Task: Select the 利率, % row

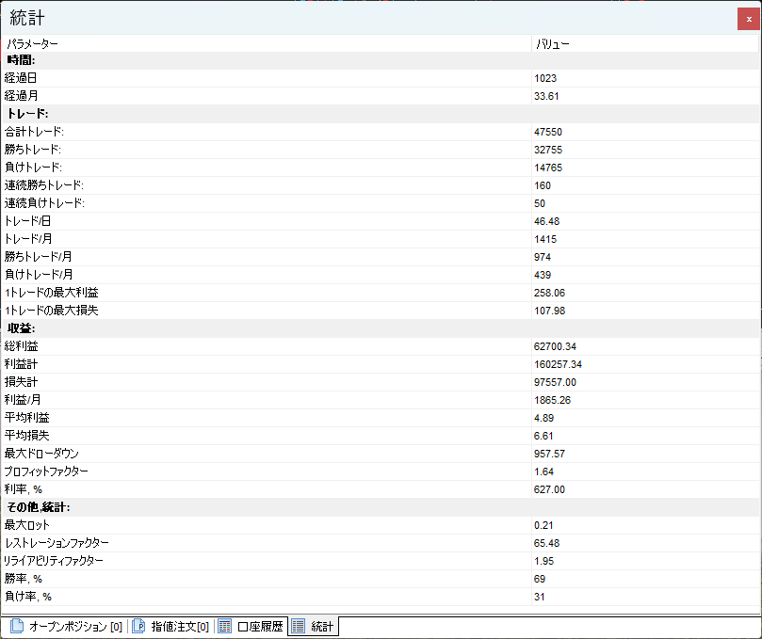Action: click(381, 489)
